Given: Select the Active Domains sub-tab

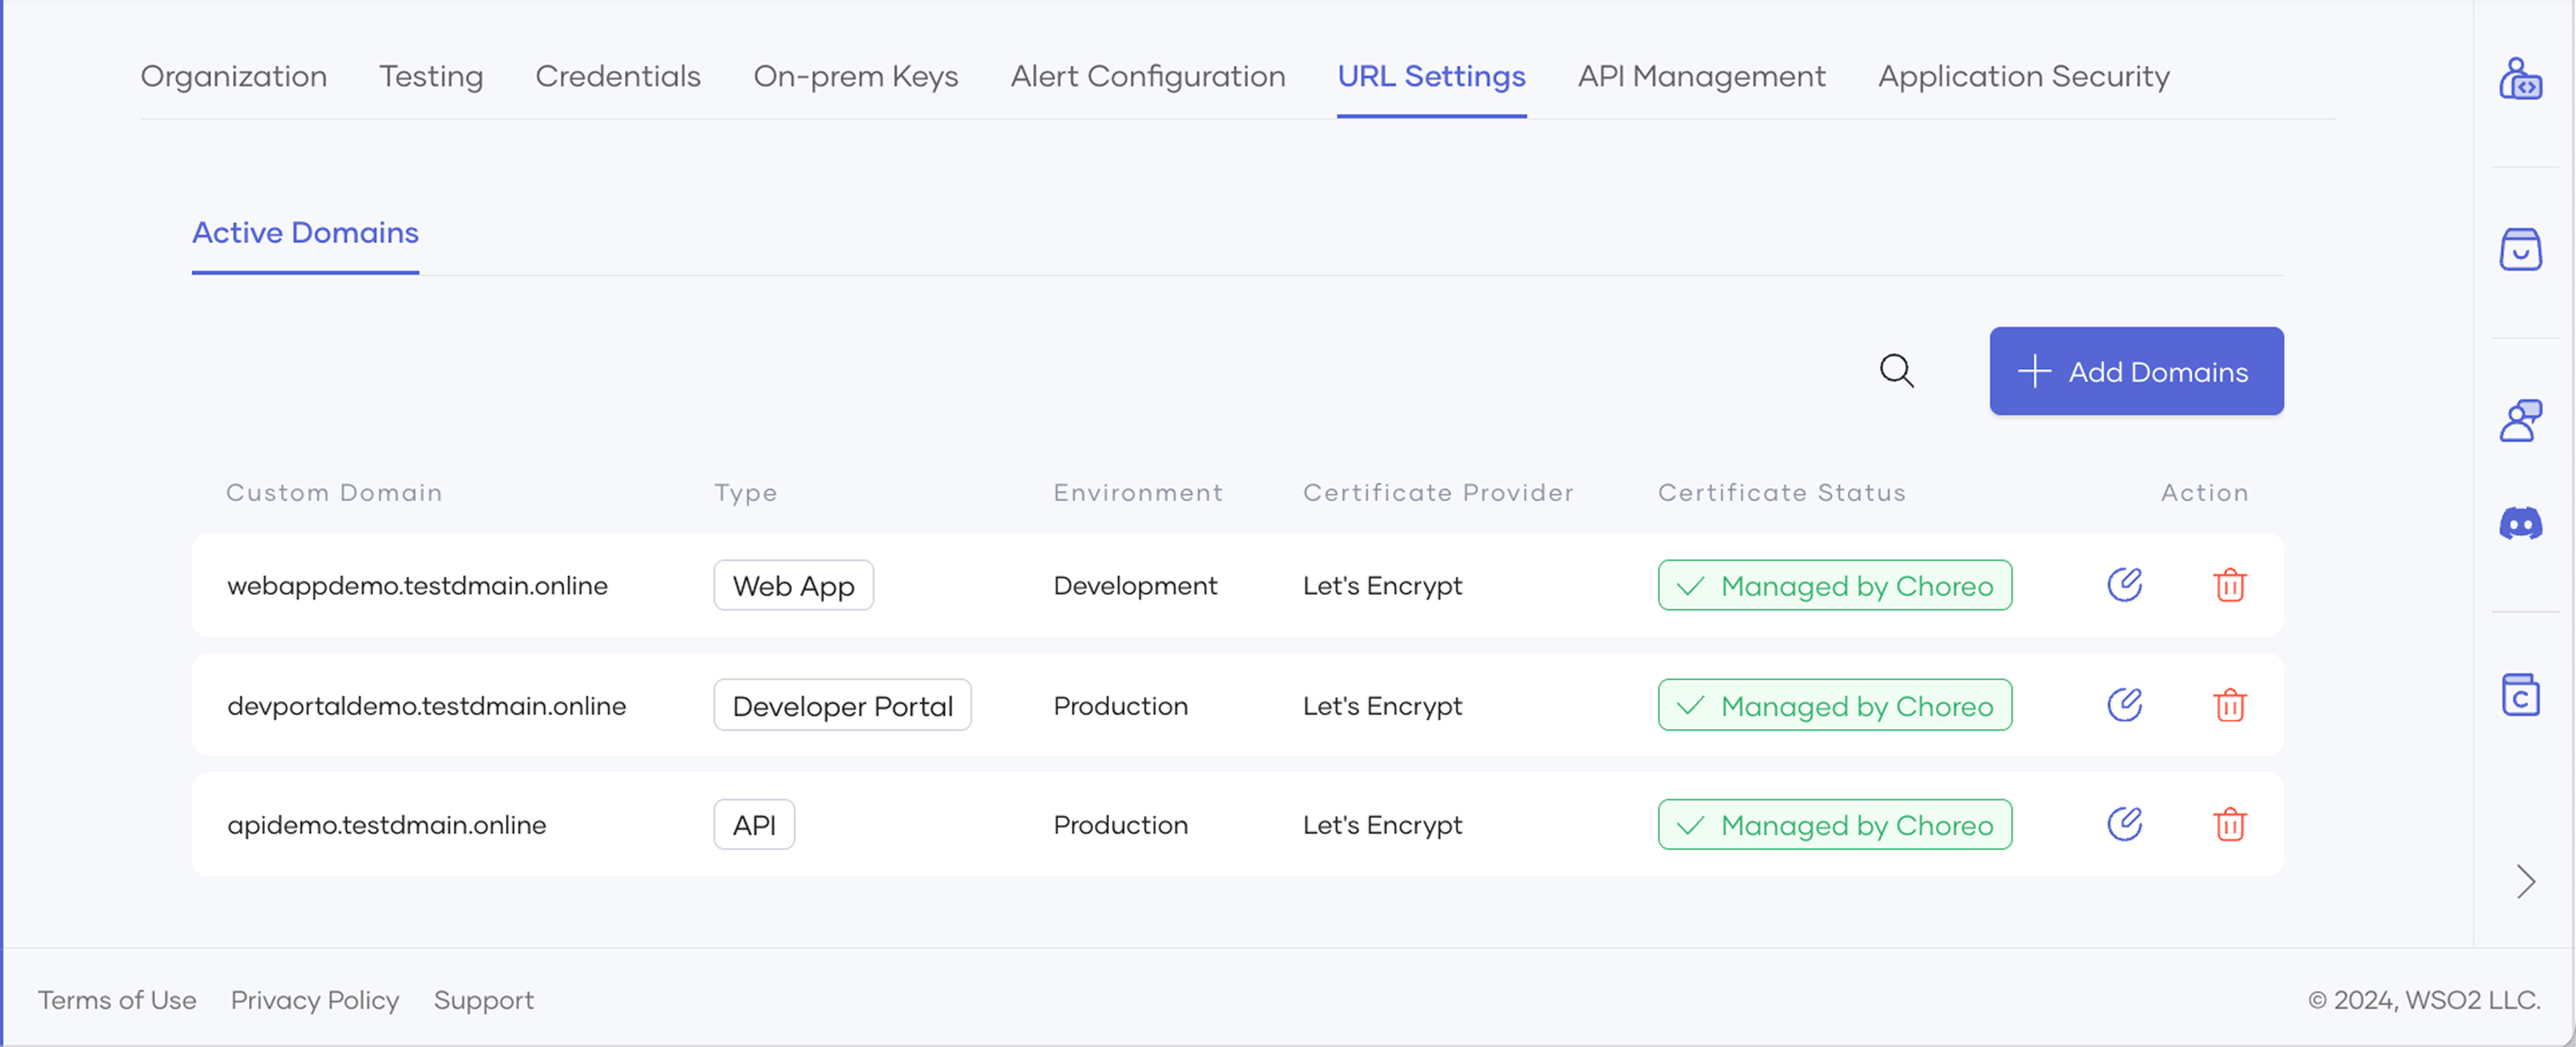Looking at the screenshot, I should point(305,232).
